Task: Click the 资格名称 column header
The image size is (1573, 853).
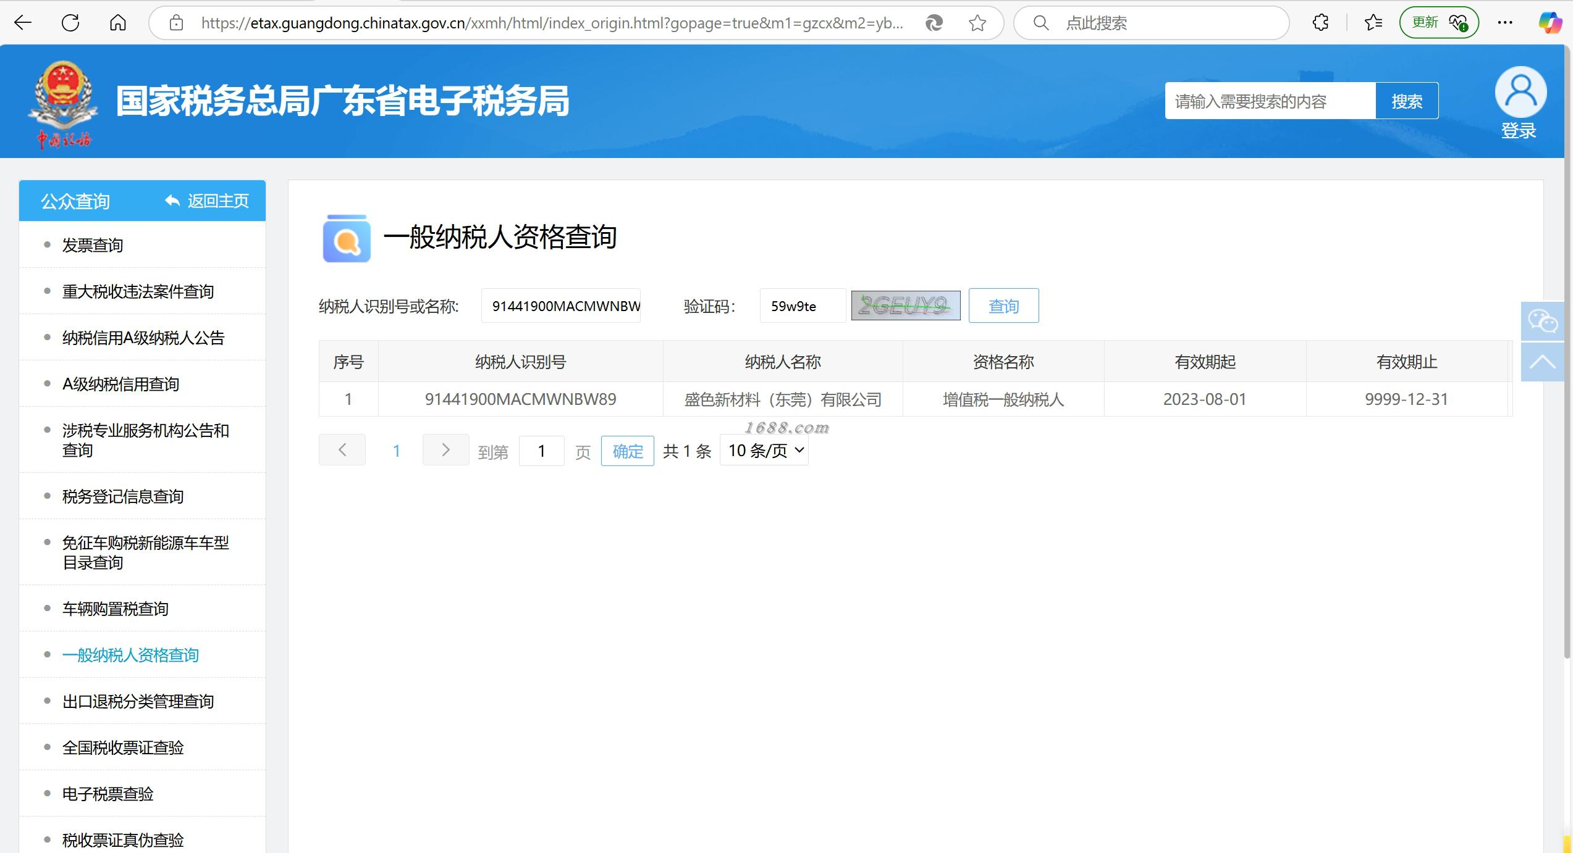Action: [1003, 362]
